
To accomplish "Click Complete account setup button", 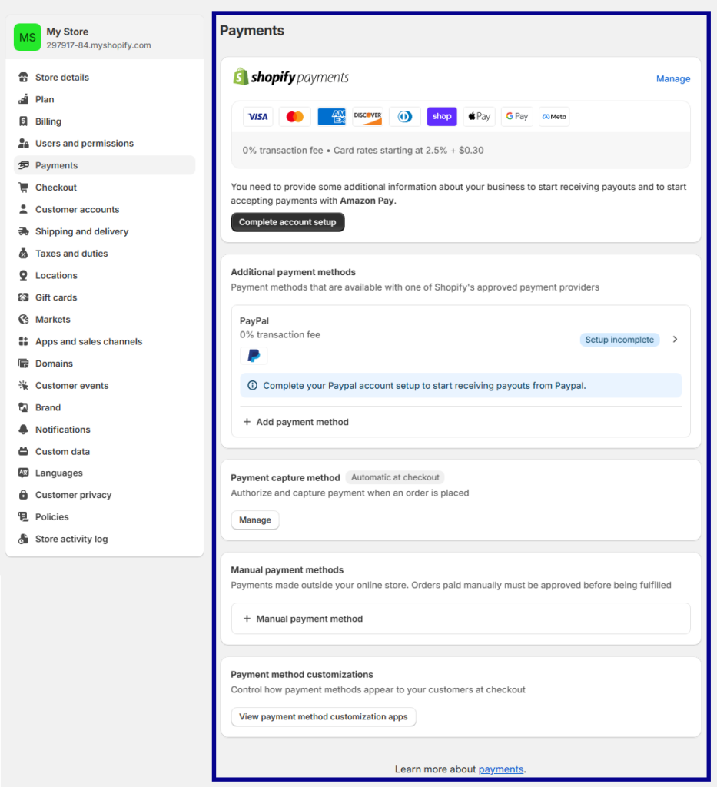I will coord(287,222).
